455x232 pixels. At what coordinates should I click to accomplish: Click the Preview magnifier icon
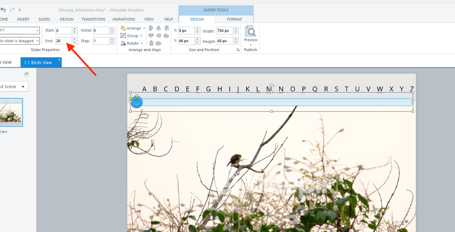(x=251, y=31)
